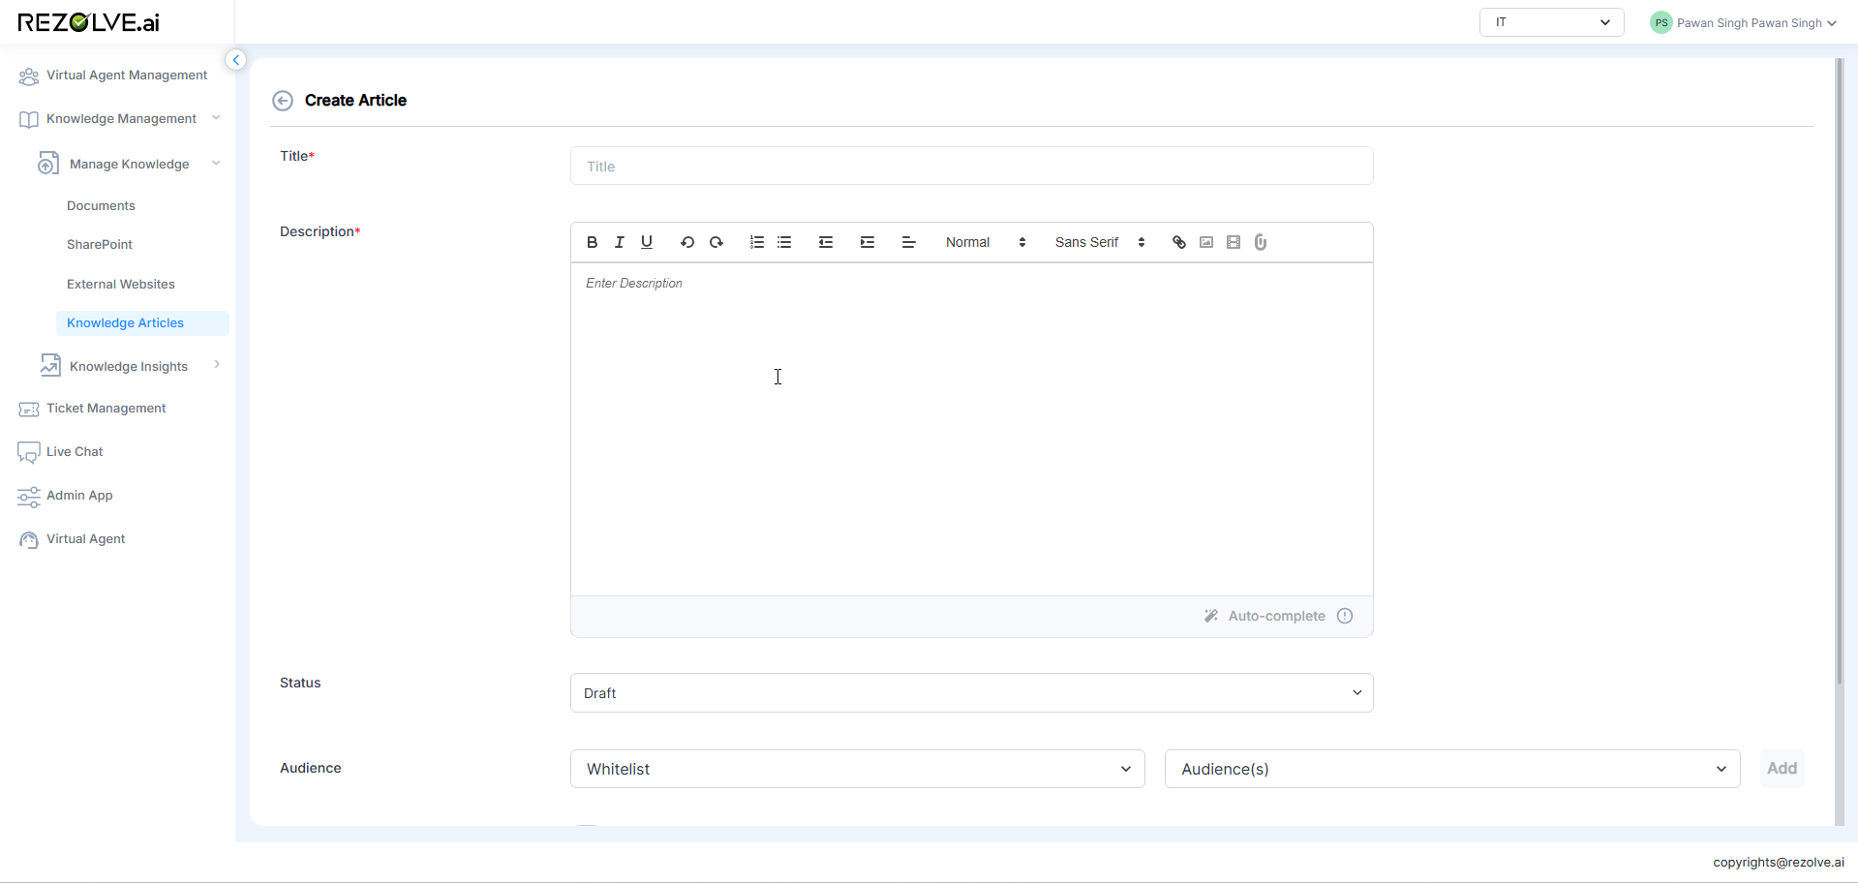Go back using the Create Article arrow
The height and width of the screenshot is (883, 1858).
pos(283,101)
